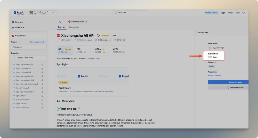Show info for /get-user/v4 endpoint
This screenshot has height=138, width=258.
click(x=42, y=104)
